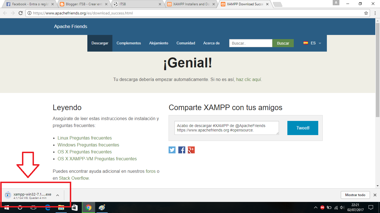Click the Buscar button
The image size is (380, 213).
283,43
